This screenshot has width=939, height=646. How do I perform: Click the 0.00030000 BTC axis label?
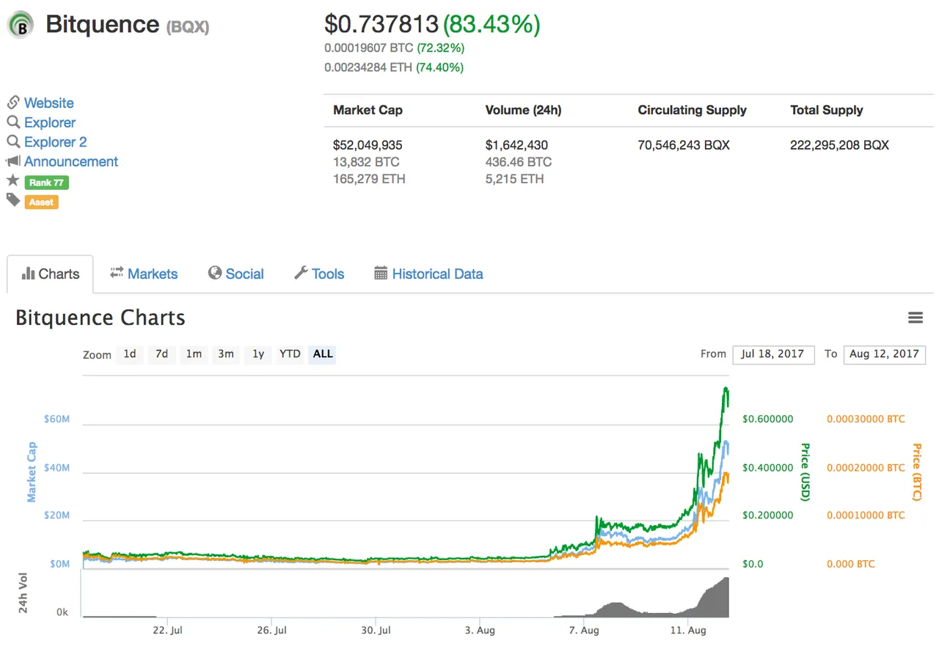point(866,419)
